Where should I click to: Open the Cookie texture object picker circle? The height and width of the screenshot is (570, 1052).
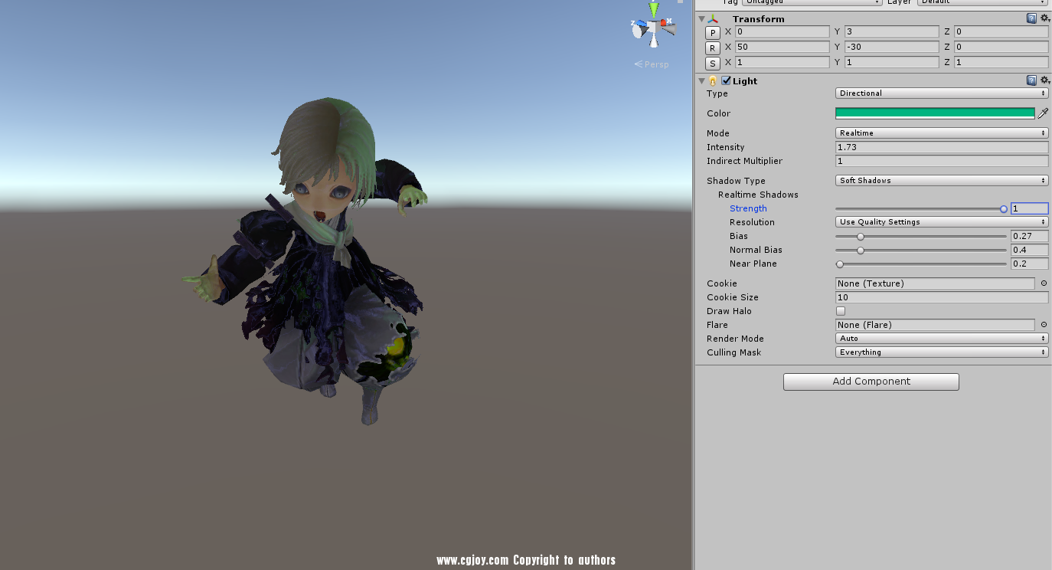tap(1044, 283)
